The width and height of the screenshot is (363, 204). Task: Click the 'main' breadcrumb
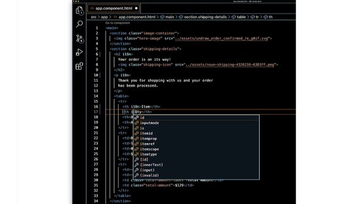167,17
